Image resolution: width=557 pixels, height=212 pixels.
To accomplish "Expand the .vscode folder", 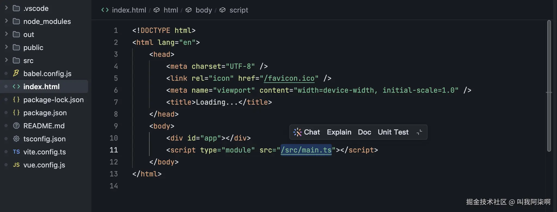I will (7, 8).
